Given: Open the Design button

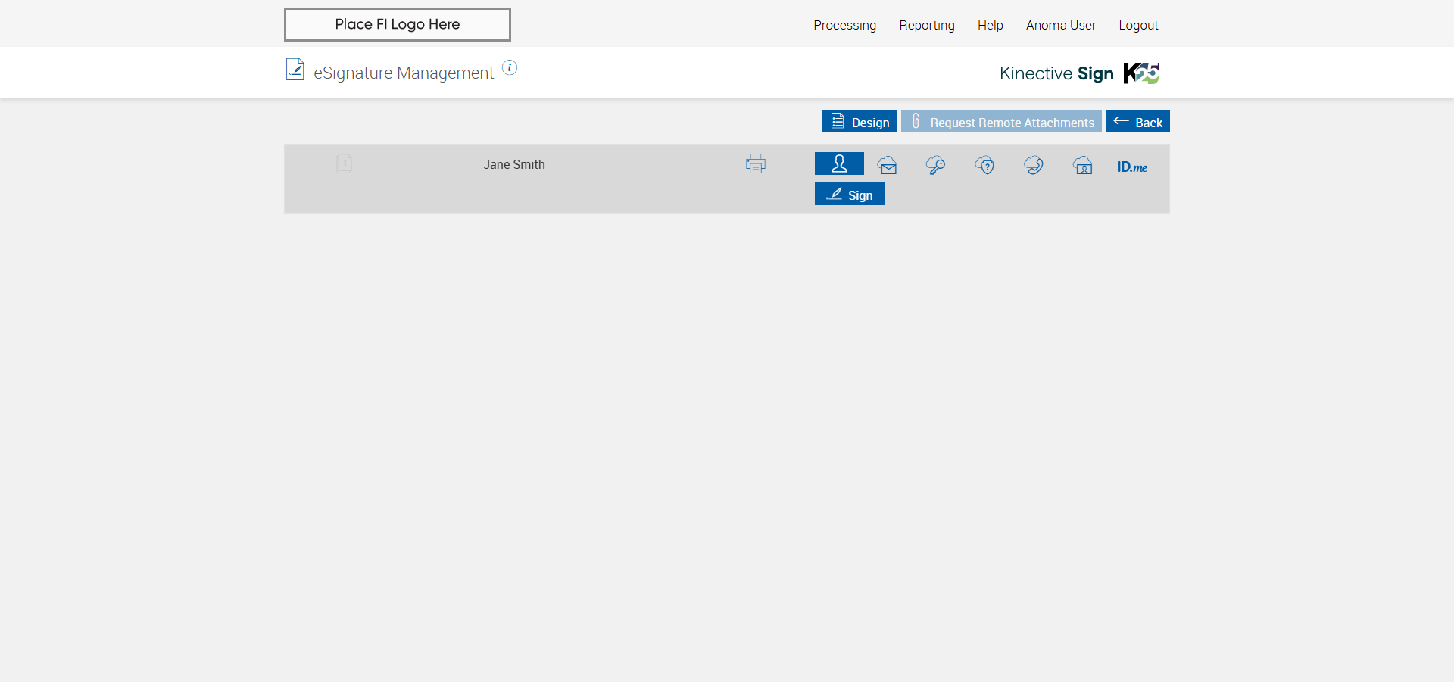Looking at the screenshot, I should [x=860, y=122].
